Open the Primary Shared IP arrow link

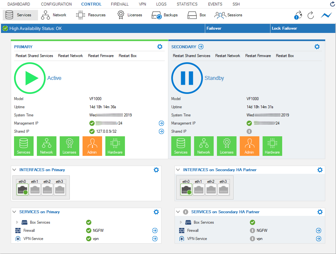pos(161,131)
